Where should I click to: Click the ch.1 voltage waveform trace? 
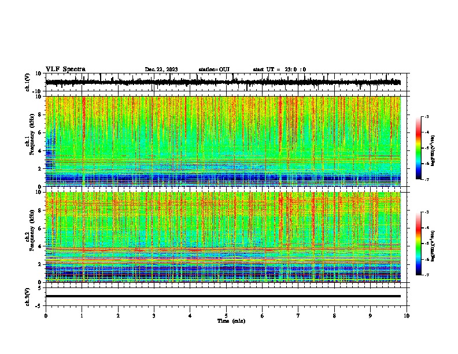click(223, 82)
